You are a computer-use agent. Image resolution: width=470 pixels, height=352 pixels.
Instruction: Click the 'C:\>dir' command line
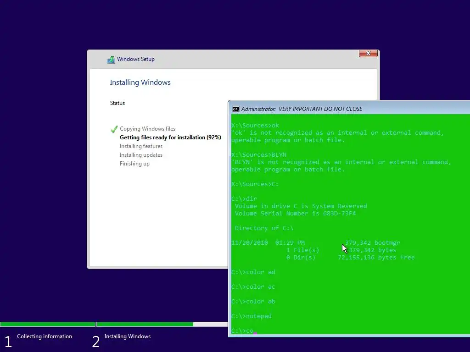[244, 199]
